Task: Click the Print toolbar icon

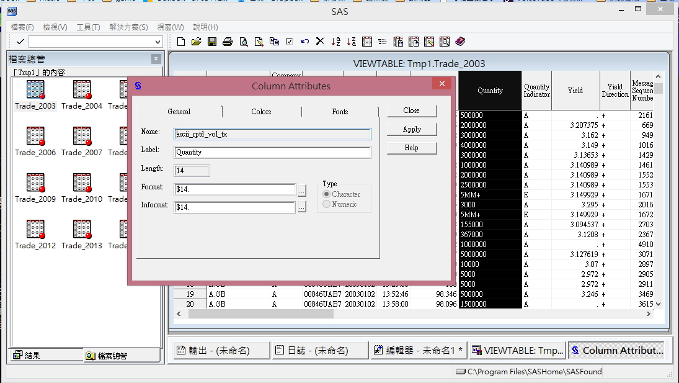Action: coord(228,42)
